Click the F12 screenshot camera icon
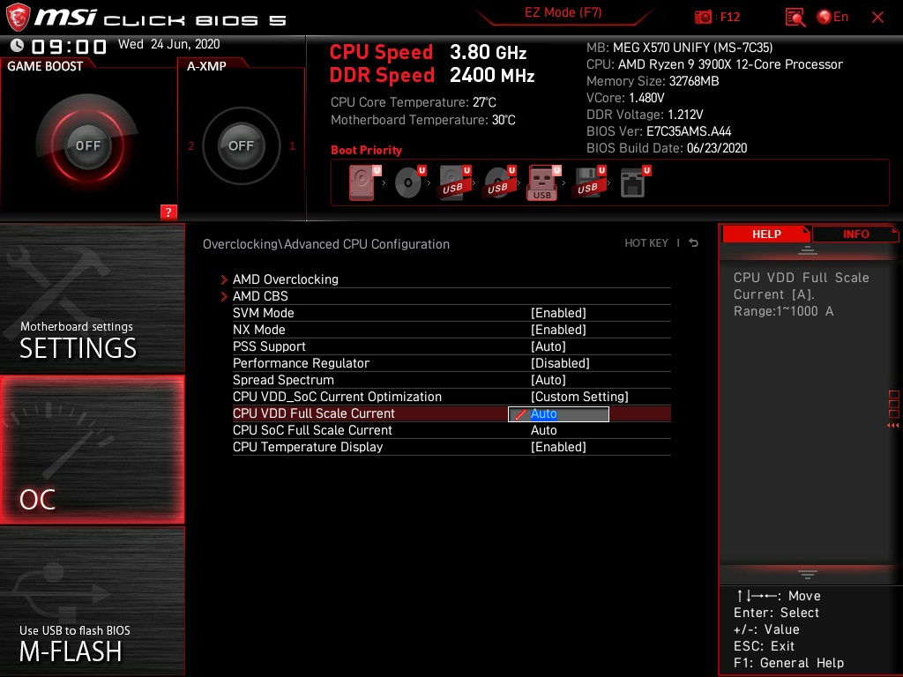 tap(703, 18)
